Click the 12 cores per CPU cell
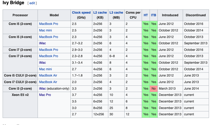The image size is (214, 125). pos(133,114)
